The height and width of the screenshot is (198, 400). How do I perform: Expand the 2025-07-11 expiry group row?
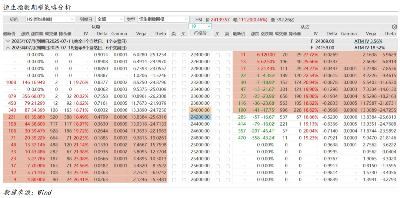point(7,41)
